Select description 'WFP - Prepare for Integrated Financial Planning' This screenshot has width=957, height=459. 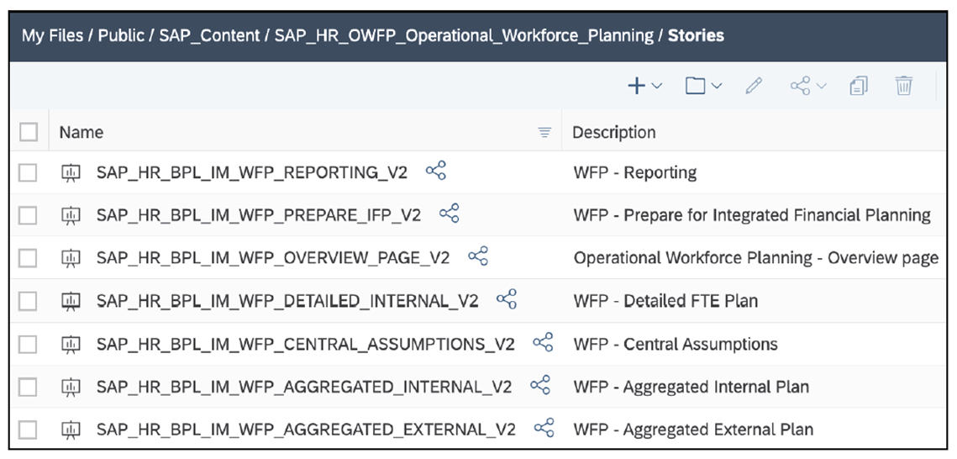(x=752, y=215)
